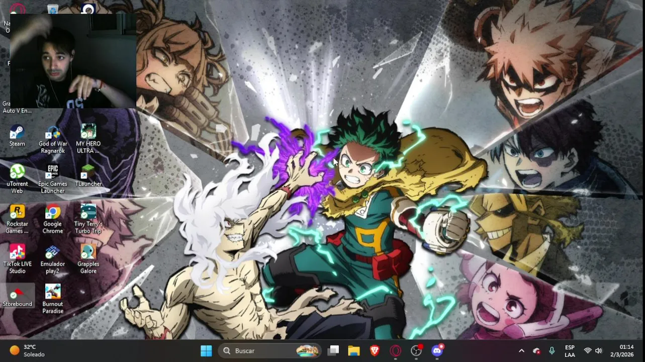Click the Buscar taskbar search box
This screenshot has height=362, width=645.
270,351
